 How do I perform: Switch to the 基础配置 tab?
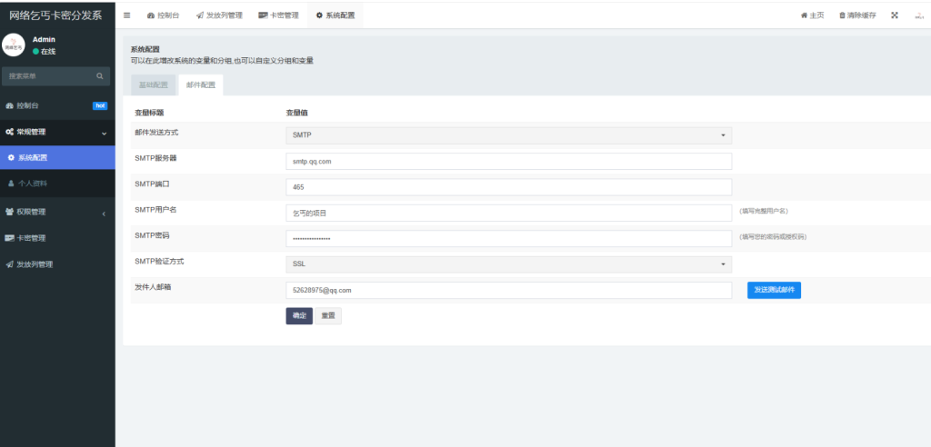click(x=153, y=85)
